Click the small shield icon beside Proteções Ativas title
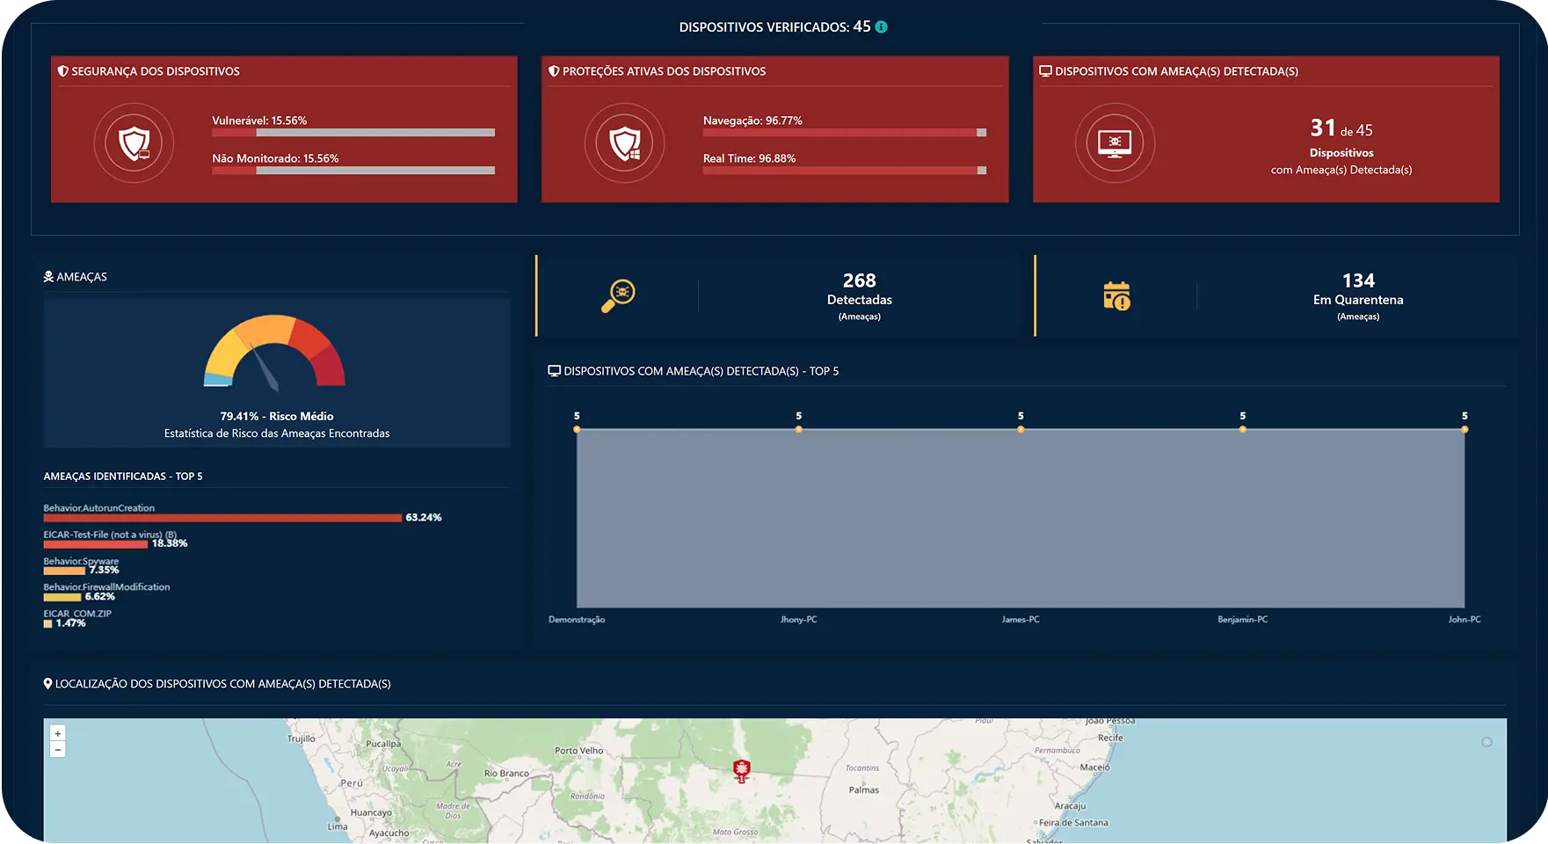 (554, 71)
